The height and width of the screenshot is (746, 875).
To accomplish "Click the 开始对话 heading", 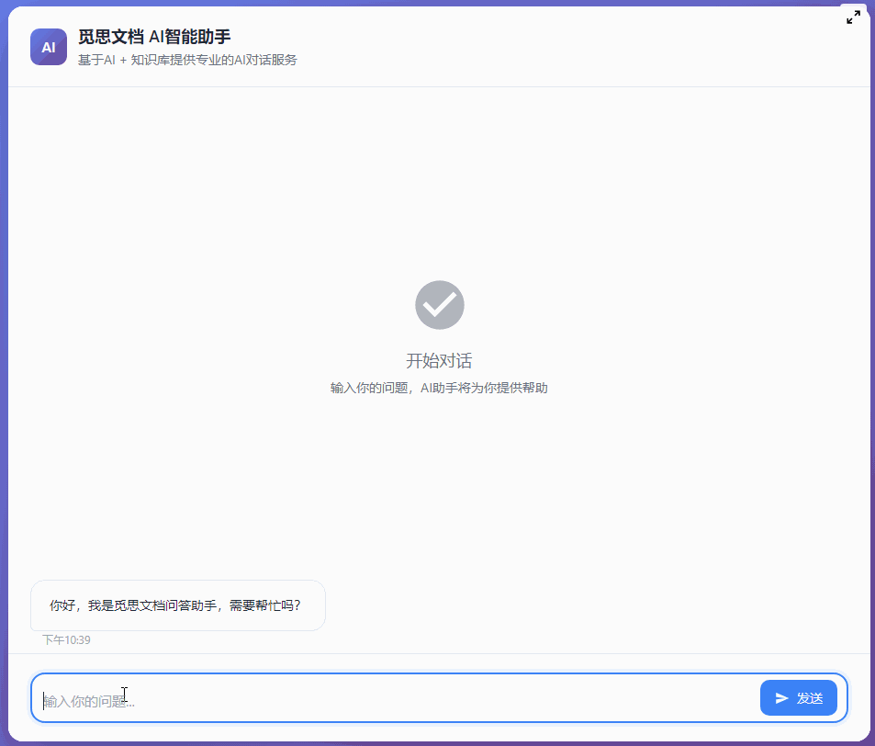I will (x=439, y=361).
